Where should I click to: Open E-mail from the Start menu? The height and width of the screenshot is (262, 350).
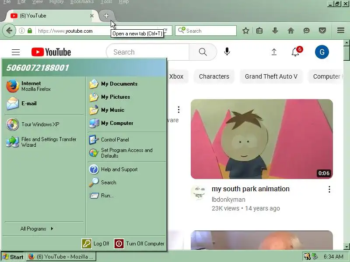(x=44, y=103)
